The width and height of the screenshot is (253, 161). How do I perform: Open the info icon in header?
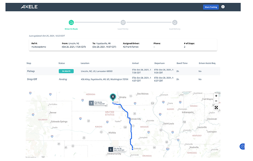click(x=223, y=7)
